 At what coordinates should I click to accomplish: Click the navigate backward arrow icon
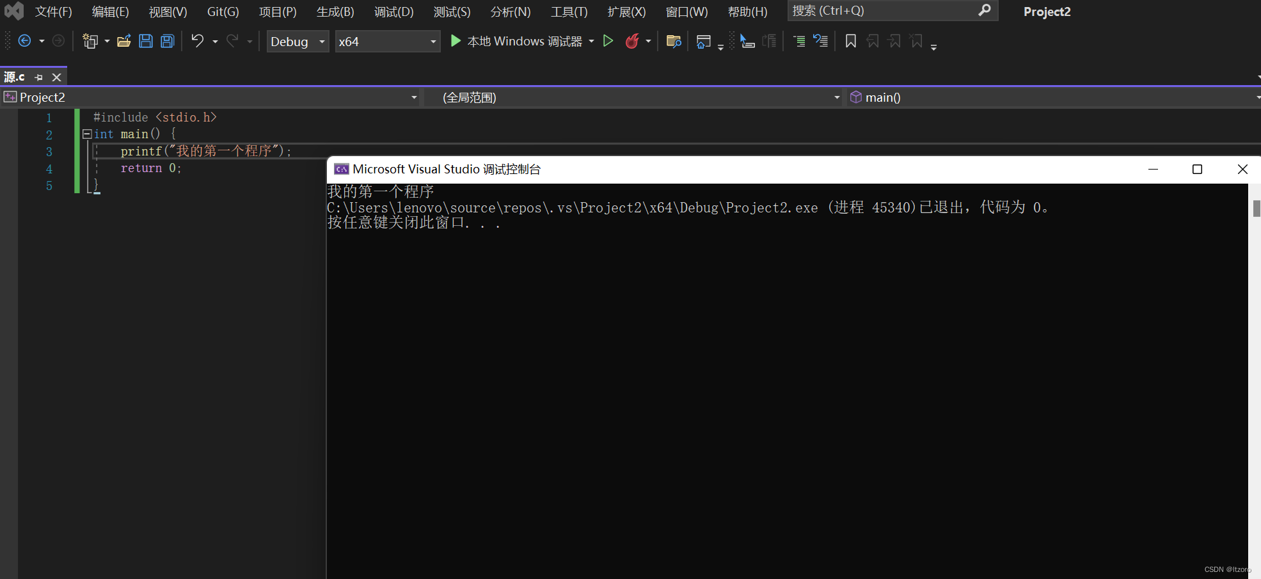[x=24, y=41]
